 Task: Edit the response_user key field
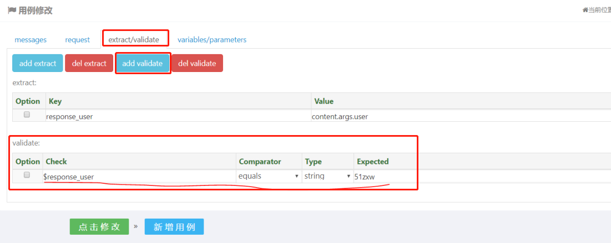178,116
